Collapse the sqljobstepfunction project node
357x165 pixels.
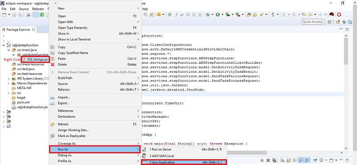(4, 45)
